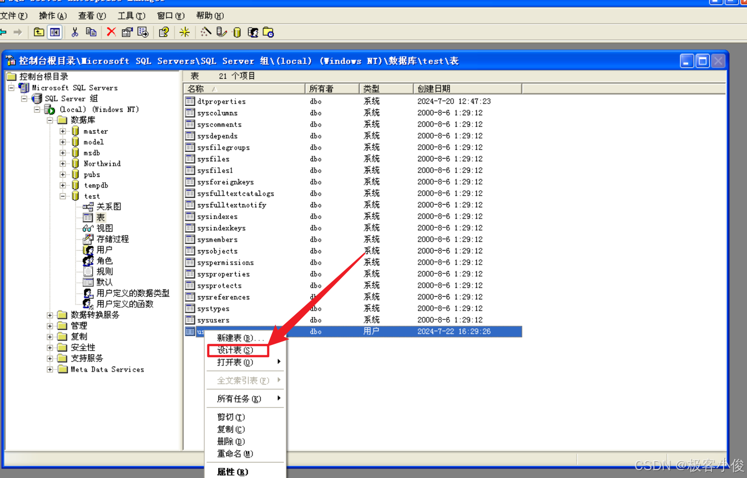Expand the 安全性 folder
Image resolution: width=747 pixels, height=478 pixels.
pyautogui.click(x=50, y=348)
